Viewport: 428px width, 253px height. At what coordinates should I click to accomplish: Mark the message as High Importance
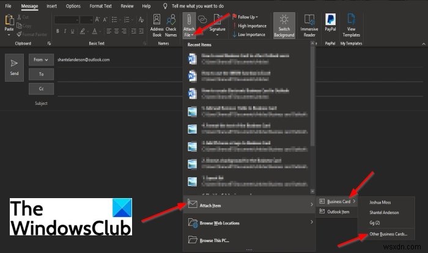(x=249, y=26)
